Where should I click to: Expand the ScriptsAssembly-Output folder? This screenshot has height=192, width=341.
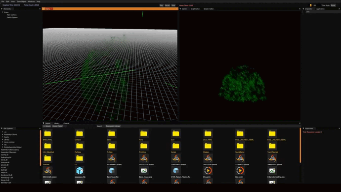click(x=2, y=147)
